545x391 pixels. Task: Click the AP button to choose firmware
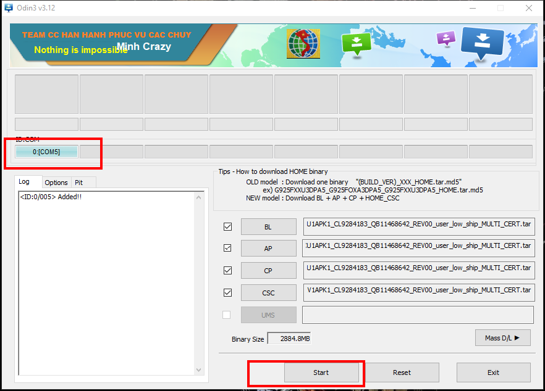click(x=268, y=248)
